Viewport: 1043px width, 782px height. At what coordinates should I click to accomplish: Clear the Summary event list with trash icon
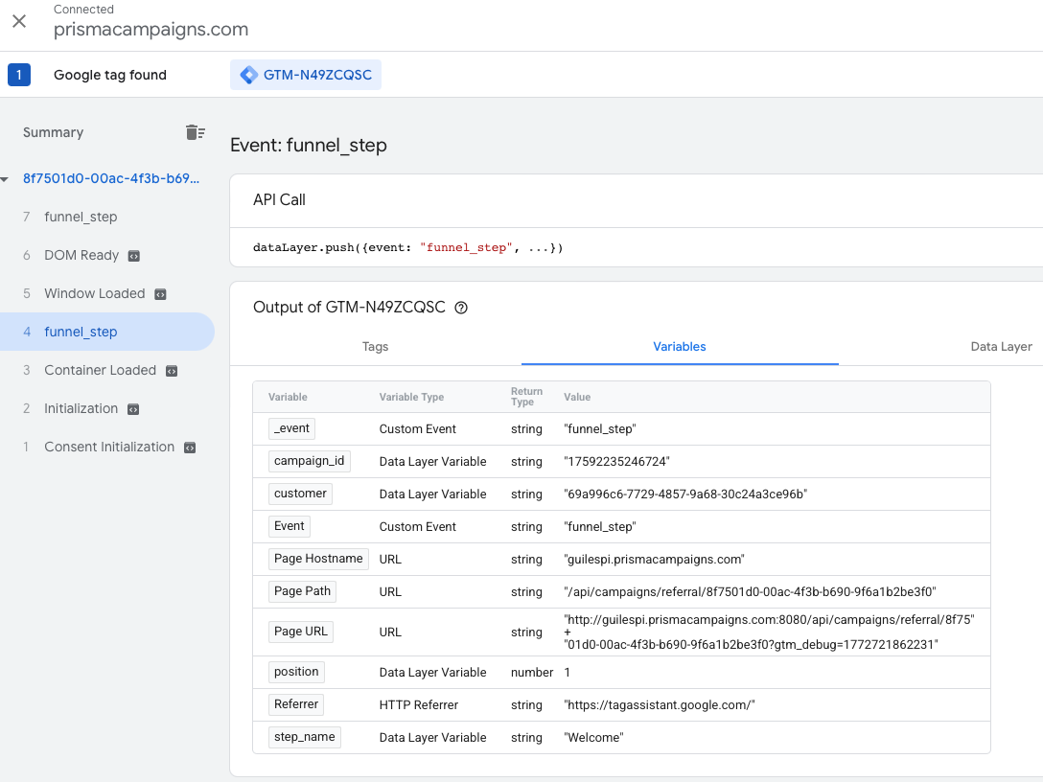click(x=196, y=133)
